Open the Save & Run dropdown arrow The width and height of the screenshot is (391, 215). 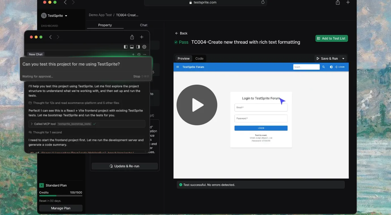(343, 58)
